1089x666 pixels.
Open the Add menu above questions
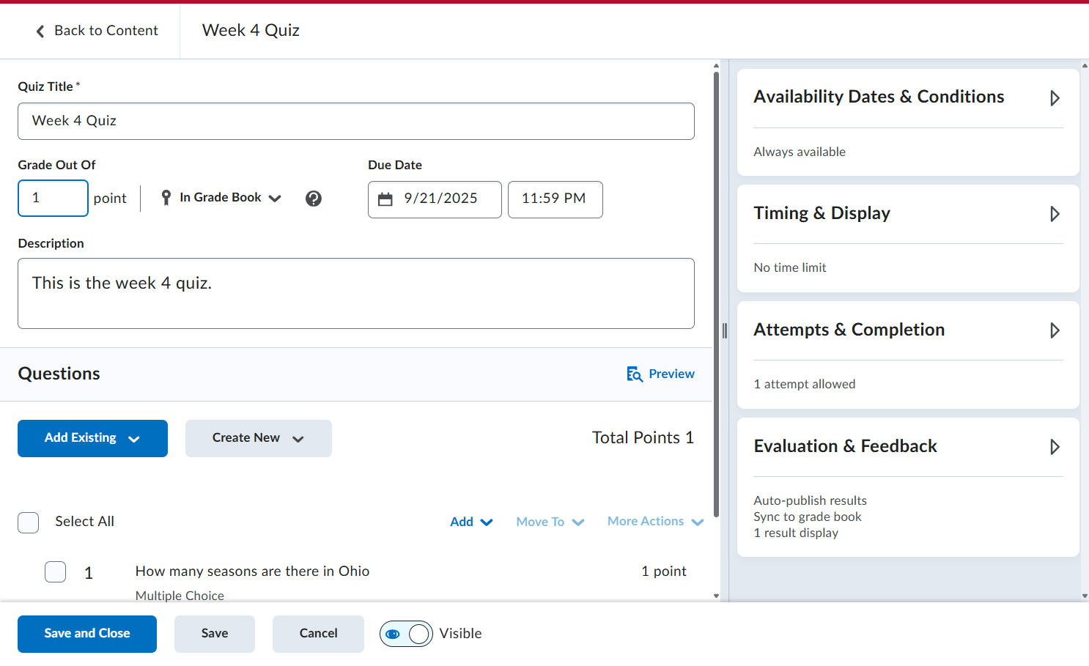point(471,522)
